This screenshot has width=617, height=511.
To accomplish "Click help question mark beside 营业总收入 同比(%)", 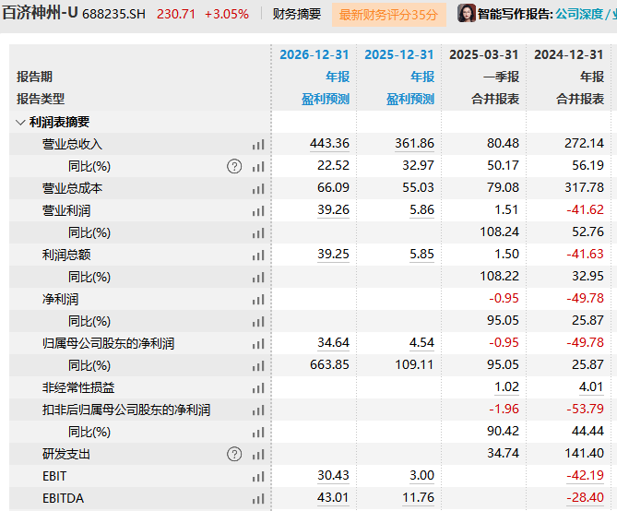I will click(234, 166).
